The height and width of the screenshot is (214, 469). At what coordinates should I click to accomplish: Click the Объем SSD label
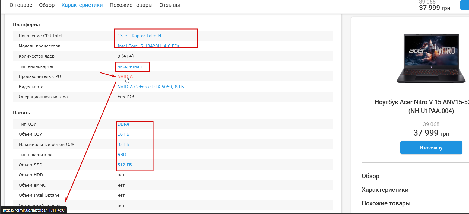pyautogui.click(x=30, y=165)
